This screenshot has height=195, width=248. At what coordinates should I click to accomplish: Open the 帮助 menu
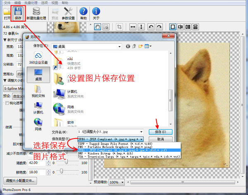click(65, 3)
